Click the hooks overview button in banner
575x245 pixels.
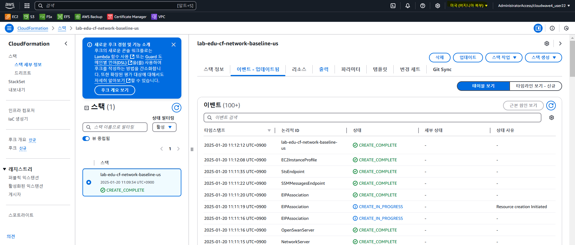[115, 90]
